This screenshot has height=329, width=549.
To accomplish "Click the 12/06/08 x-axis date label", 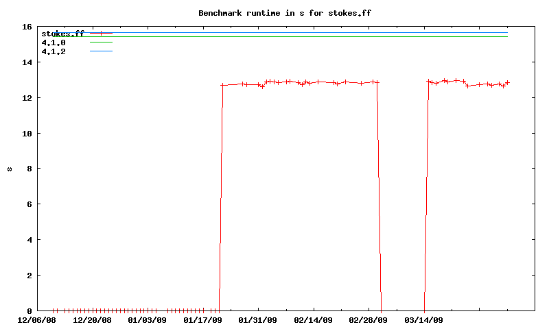I will click(x=36, y=320).
